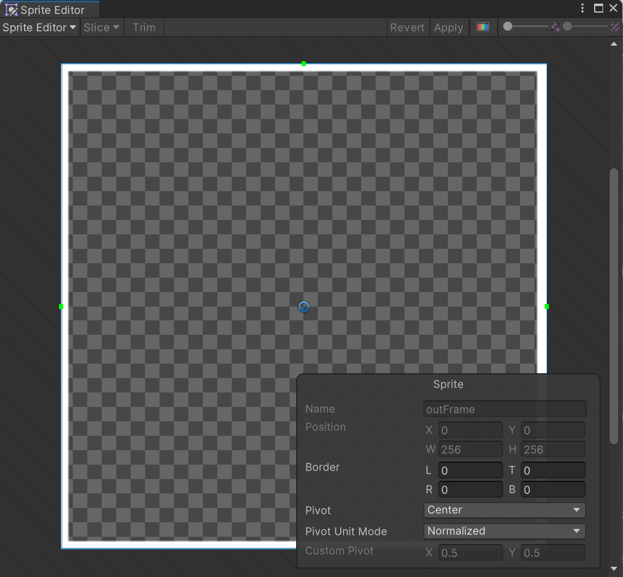The height and width of the screenshot is (577, 623).
Task: Click the blue pivot circle handle
Action: [303, 307]
